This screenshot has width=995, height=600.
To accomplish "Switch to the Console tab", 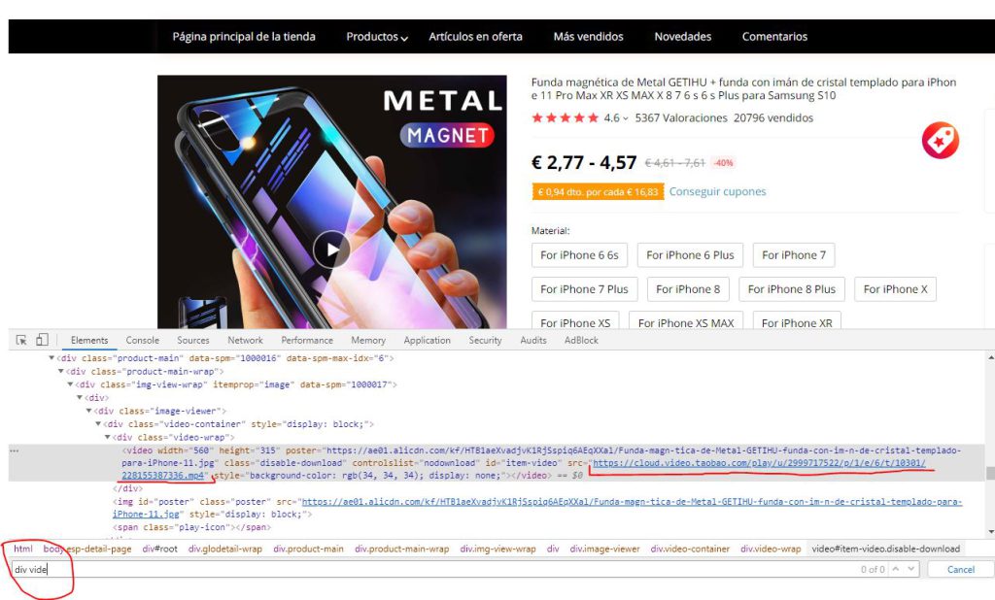I will pos(142,340).
